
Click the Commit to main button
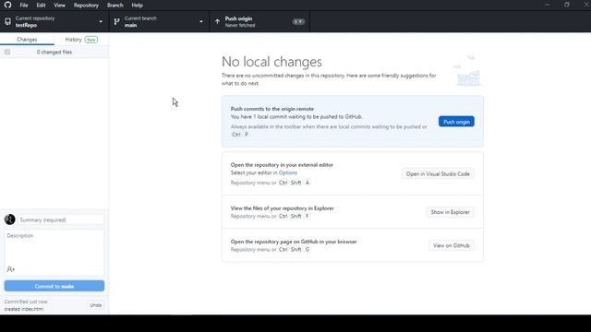54,286
